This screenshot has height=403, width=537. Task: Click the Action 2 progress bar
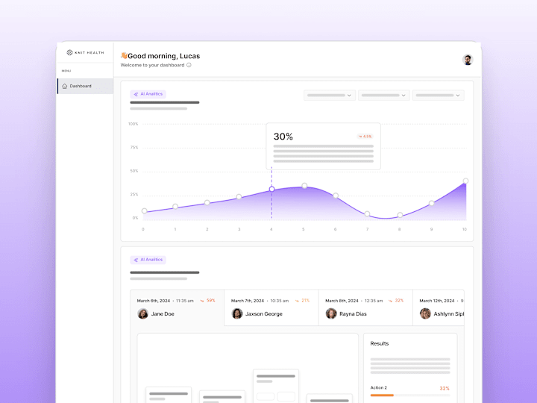coord(410,396)
